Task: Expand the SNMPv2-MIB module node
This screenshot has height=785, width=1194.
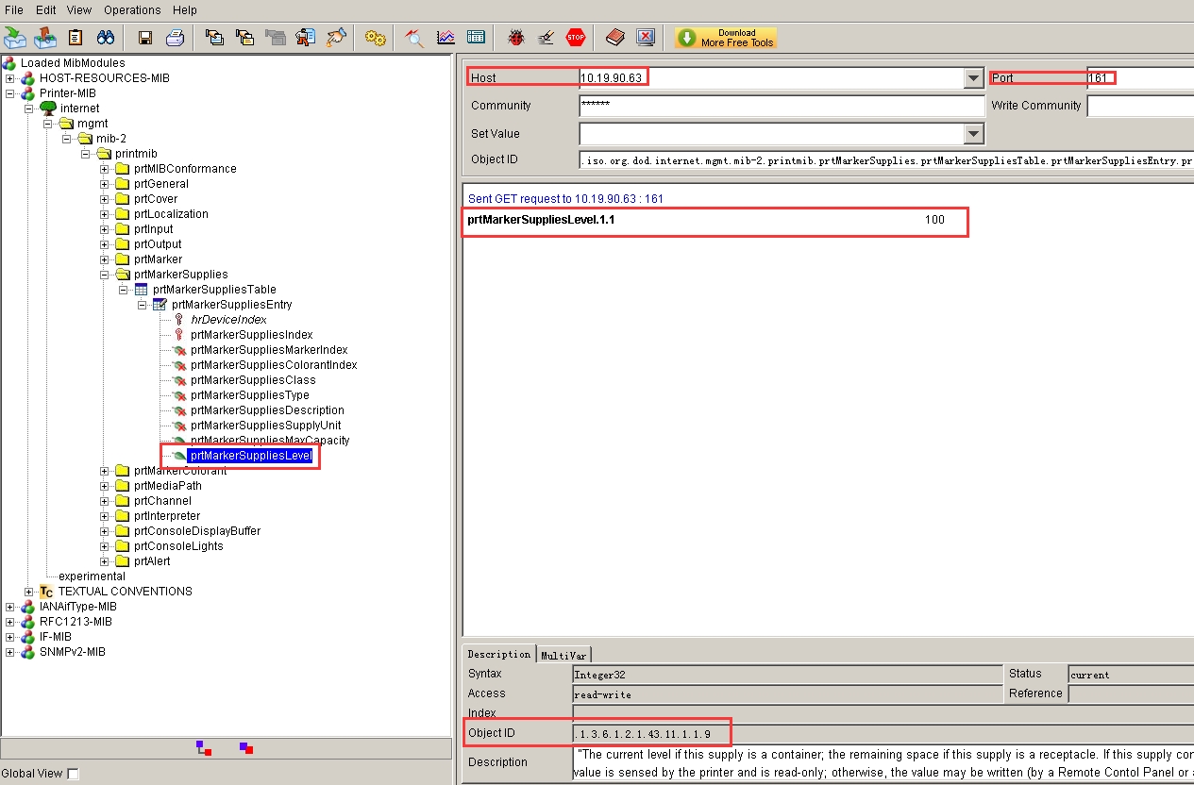Action: click(x=10, y=652)
